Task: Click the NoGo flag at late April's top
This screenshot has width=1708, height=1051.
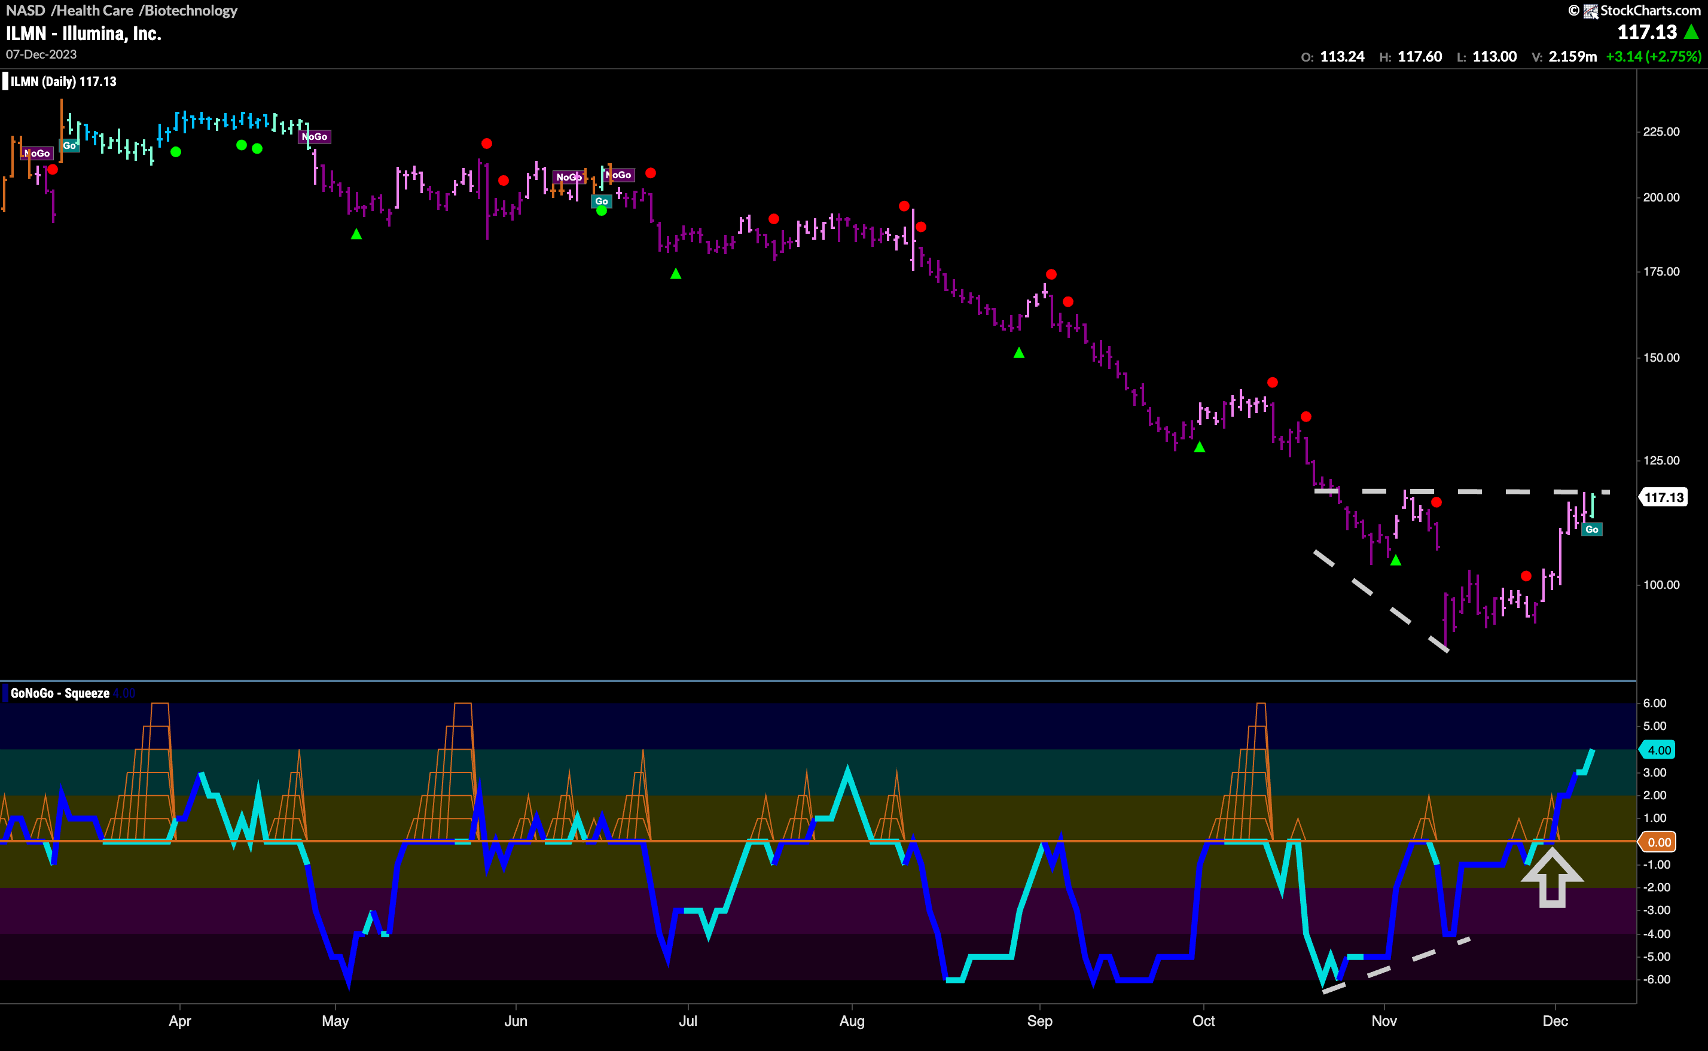Action: pyautogui.click(x=315, y=136)
